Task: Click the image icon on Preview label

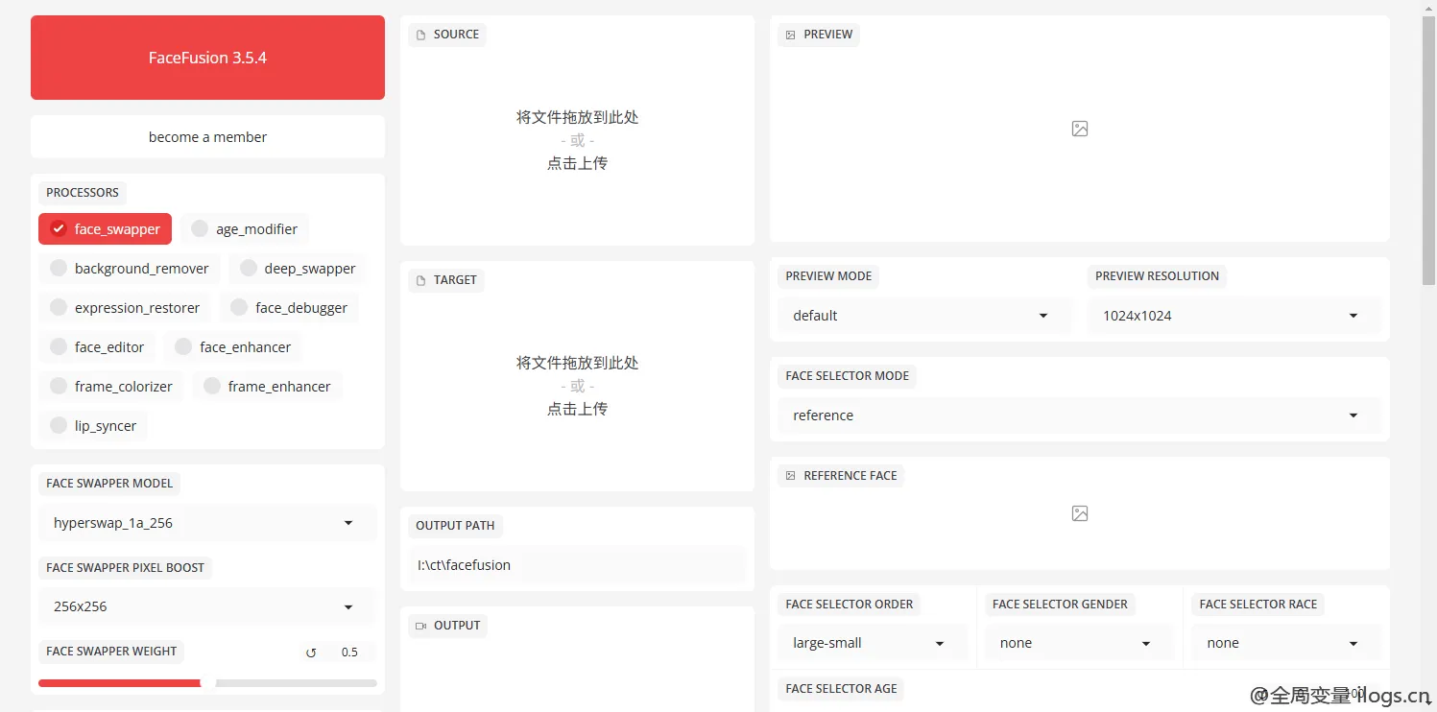Action: point(790,35)
